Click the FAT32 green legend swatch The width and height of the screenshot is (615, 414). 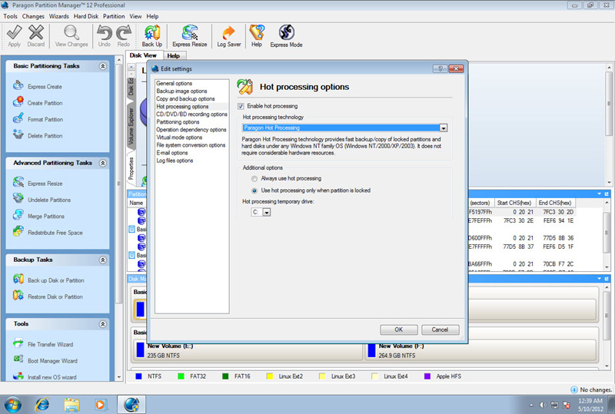click(181, 376)
